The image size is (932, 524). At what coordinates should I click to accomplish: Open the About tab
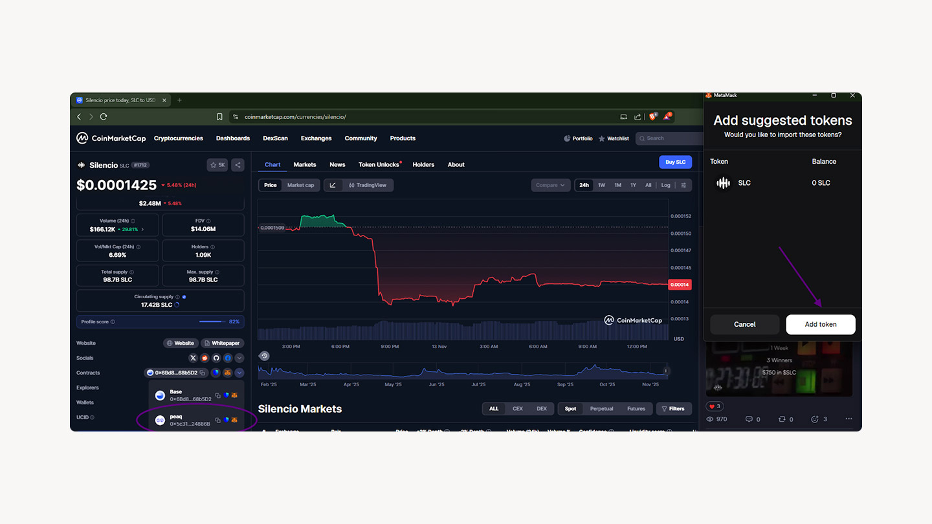point(456,164)
